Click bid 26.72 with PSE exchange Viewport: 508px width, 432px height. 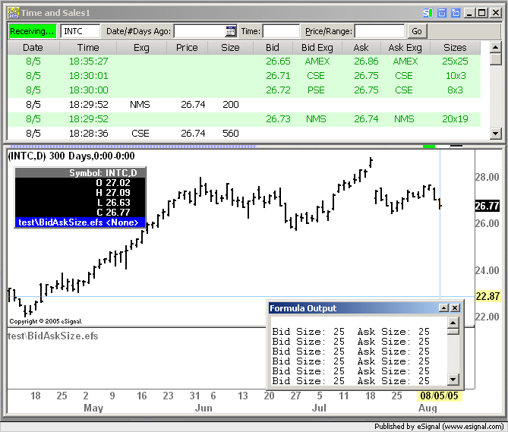278,90
